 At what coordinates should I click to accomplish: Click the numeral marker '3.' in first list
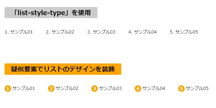pos(89,32)
